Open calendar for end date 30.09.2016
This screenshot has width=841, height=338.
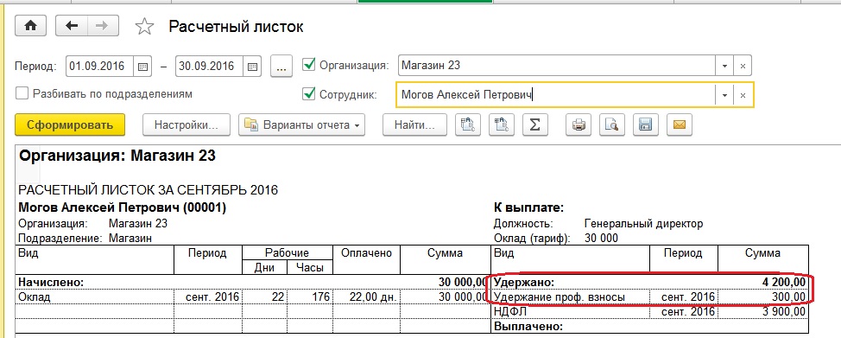point(253,67)
